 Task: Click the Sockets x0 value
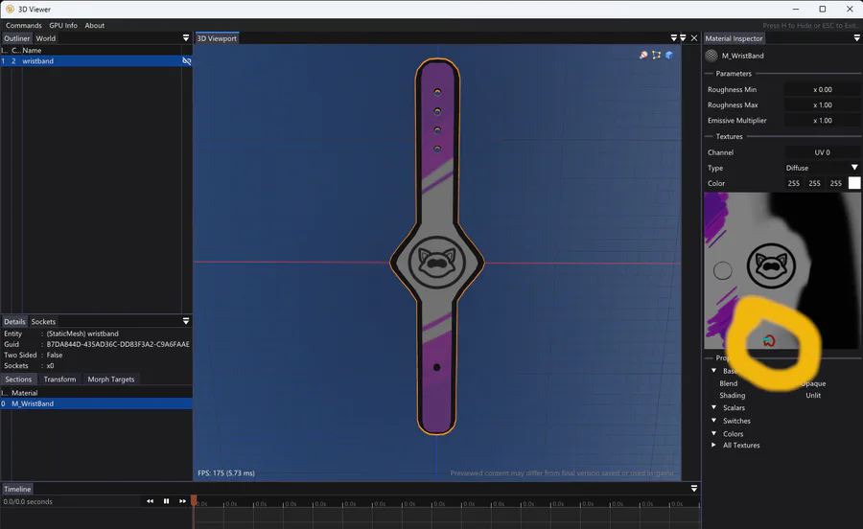click(50, 366)
